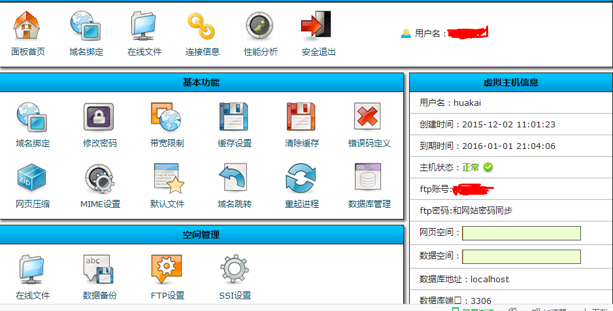Click the 数据库地址 localhost value

point(490,280)
